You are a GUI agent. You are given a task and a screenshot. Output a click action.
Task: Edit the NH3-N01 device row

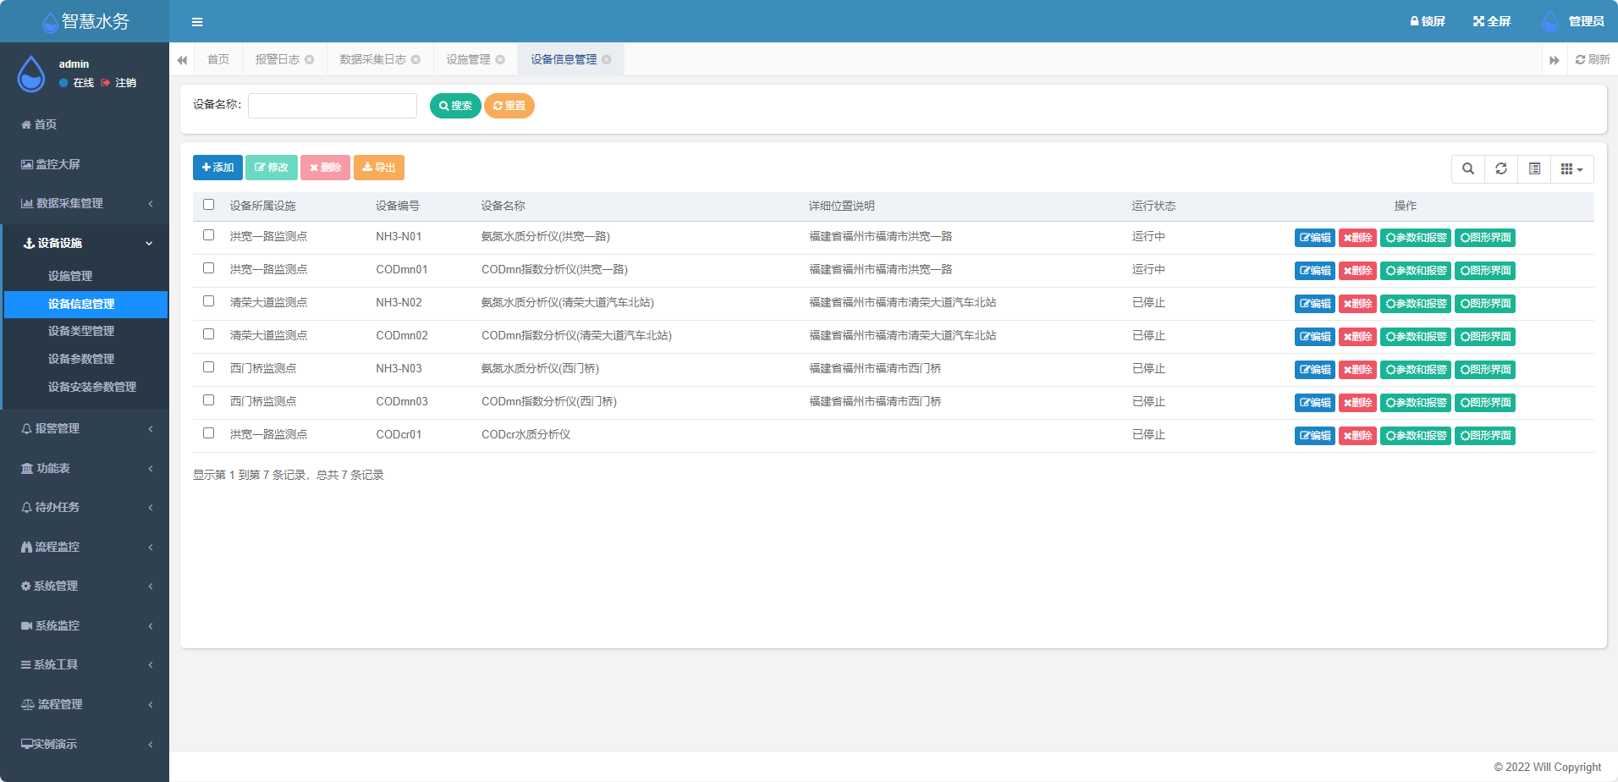click(x=1315, y=238)
